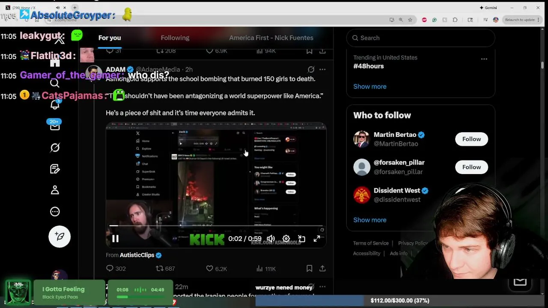The width and height of the screenshot is (548, 308).
Task: Open more options on ADAM's tweet
Action: [x=322, y=69]
